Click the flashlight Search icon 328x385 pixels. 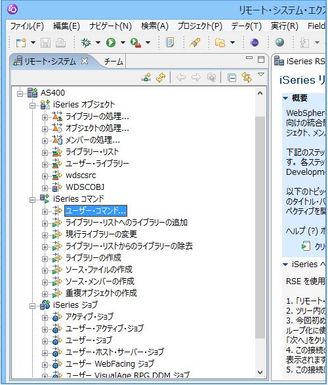pyautogui.click(x=195, y=43)
